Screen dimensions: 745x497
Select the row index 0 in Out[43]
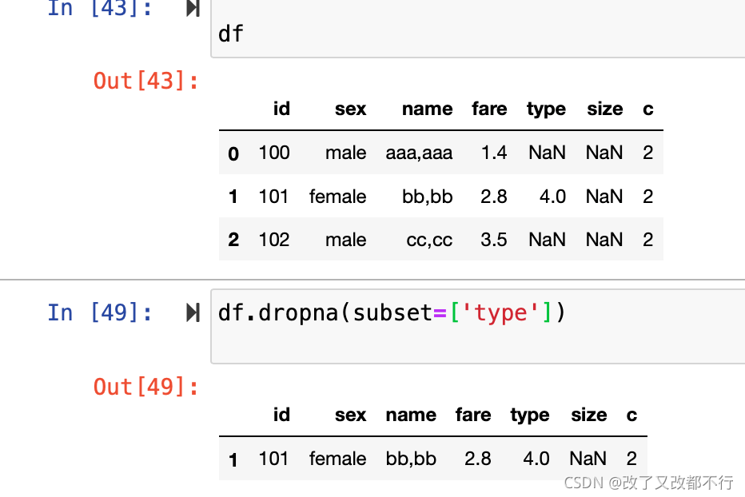(233, 153)
